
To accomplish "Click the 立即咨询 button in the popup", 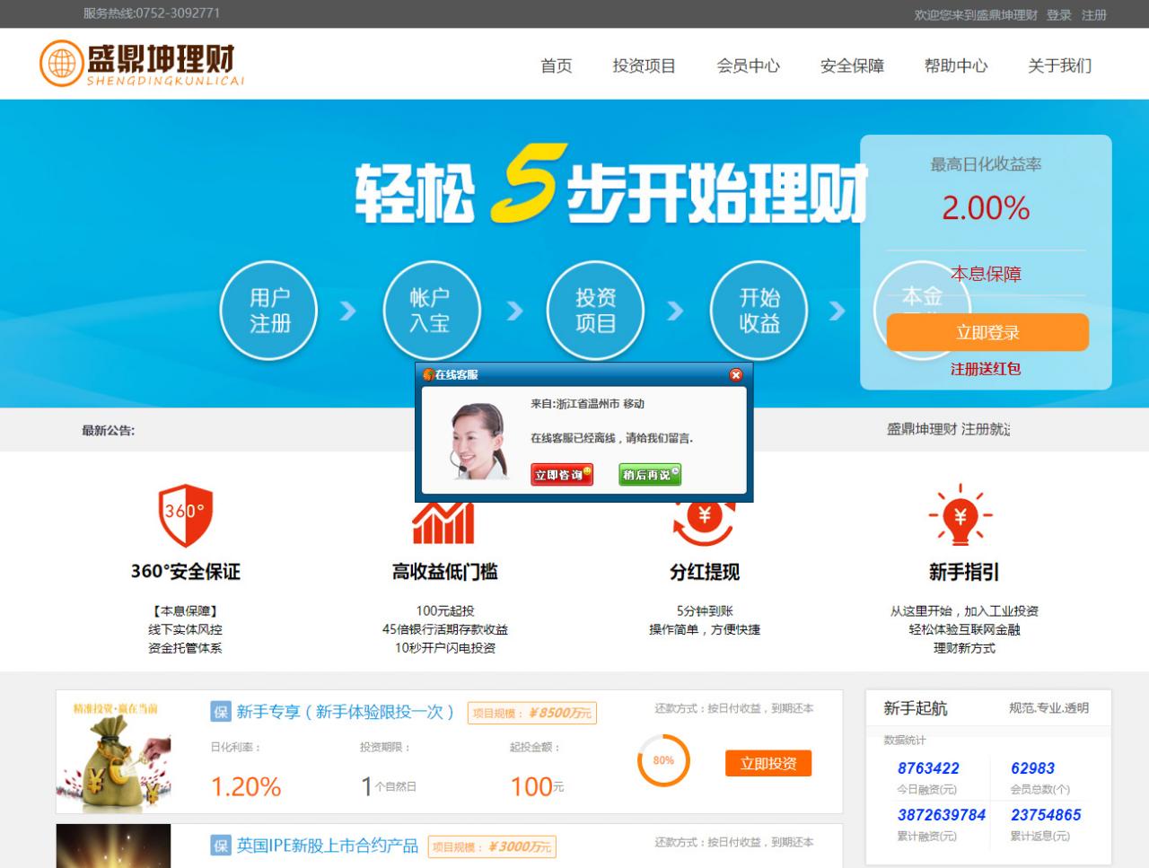I will coord(562,475).
